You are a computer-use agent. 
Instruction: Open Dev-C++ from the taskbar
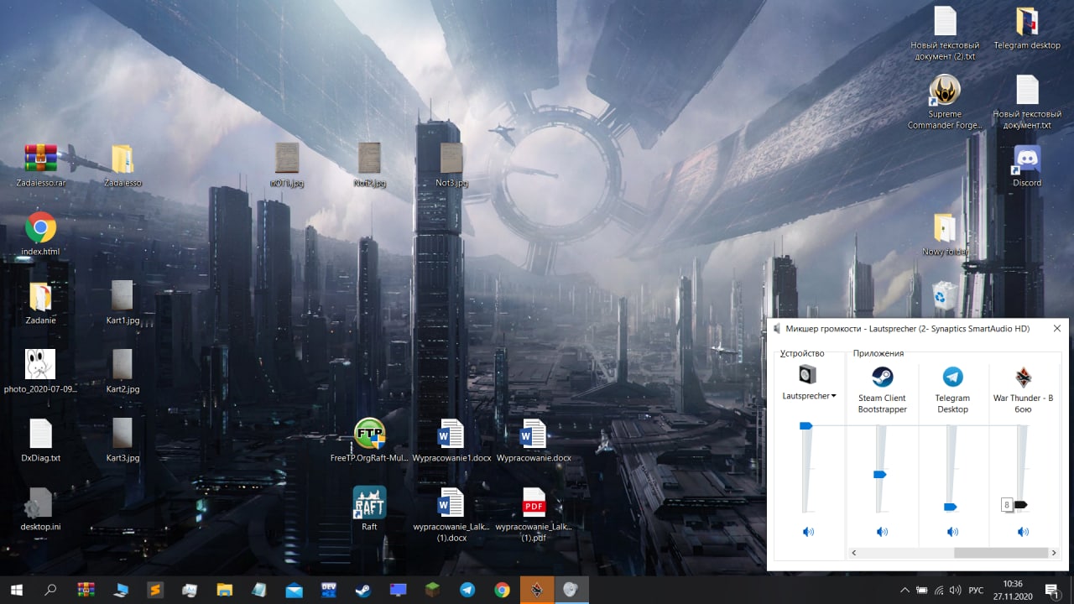pos(328,590)
